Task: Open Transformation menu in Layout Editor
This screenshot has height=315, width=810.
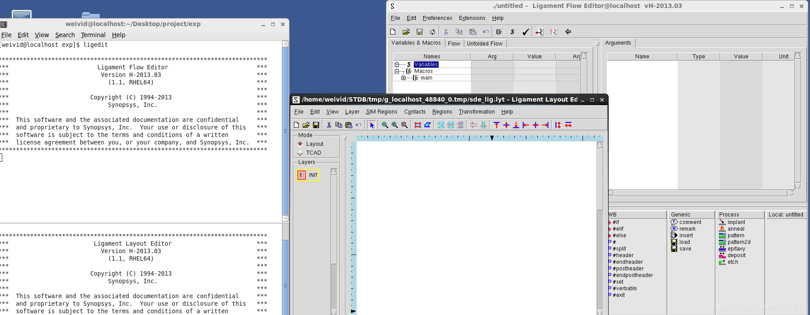Action: tap(477, 112)
